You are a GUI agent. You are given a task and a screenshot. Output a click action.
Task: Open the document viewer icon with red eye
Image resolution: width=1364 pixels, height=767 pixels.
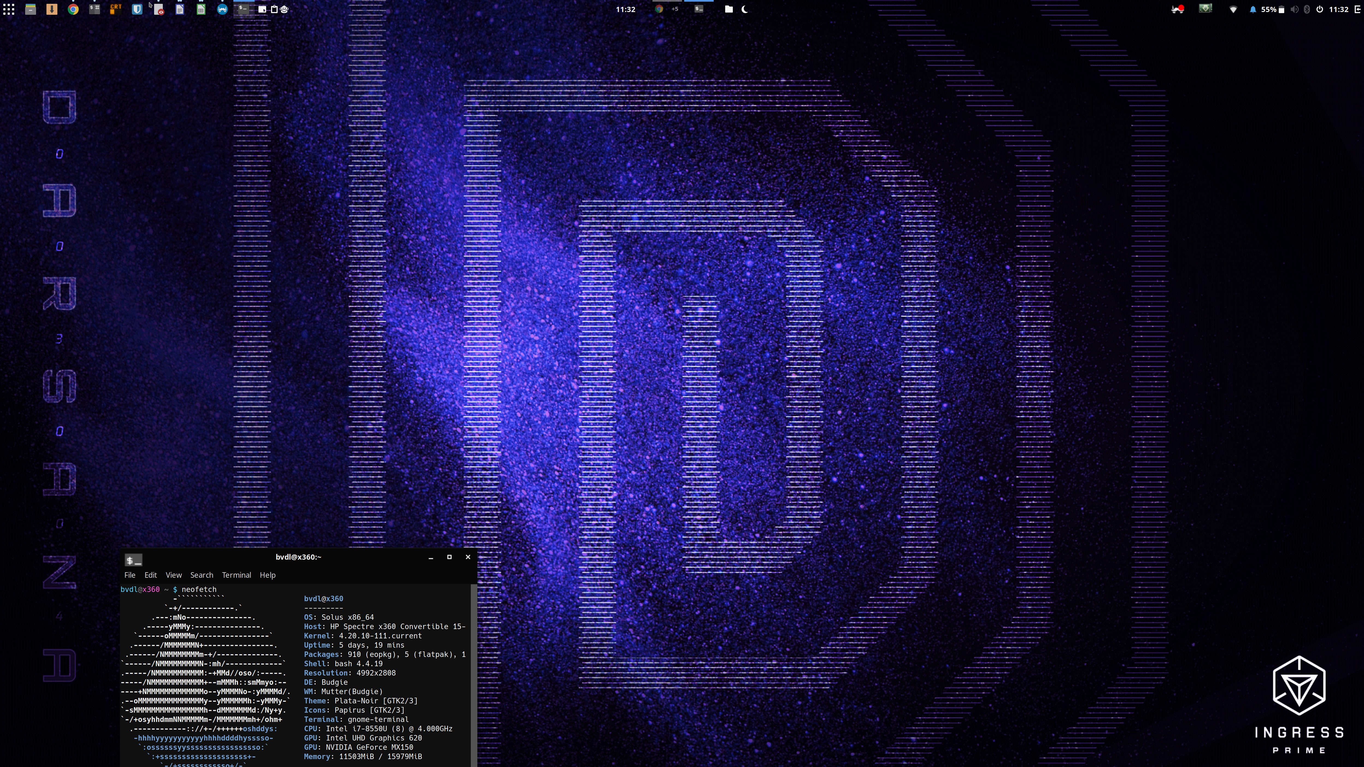coord(158,9)
